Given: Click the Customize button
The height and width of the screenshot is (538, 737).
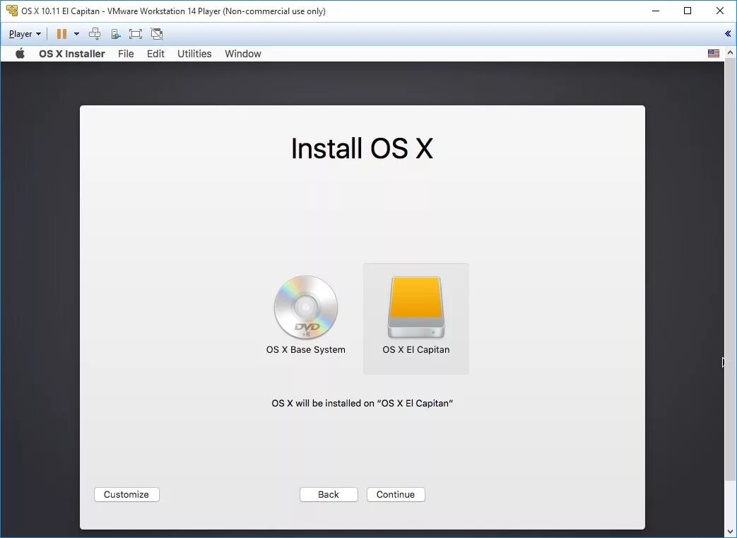Looking at the screenshot, I should tap(126, 494).
